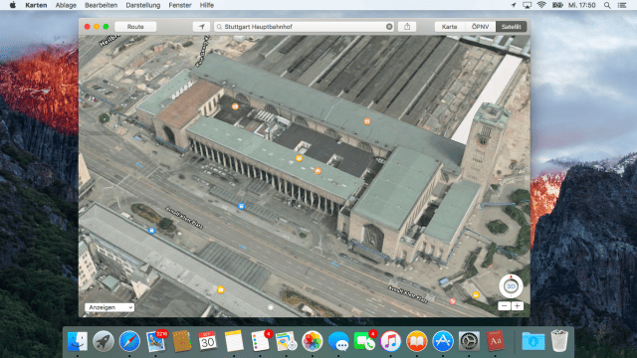The height and width of the screenshot is (358, 637).
Task: Open FaceTime from the Dock
Action: pyautogui.click(x=364, y=341)
